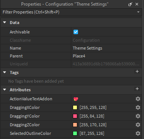Select the DraggingYColor attribute label
The width and height of the screenshot is (144, 139).
click(x=25, y=116)
